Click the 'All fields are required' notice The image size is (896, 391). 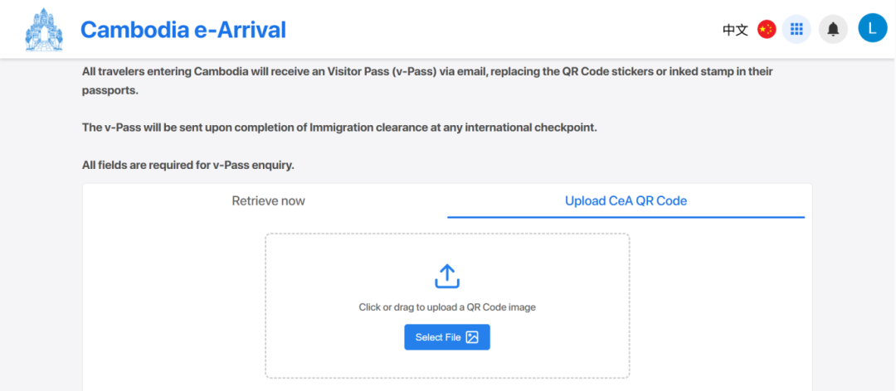click(x=188, y=166)
